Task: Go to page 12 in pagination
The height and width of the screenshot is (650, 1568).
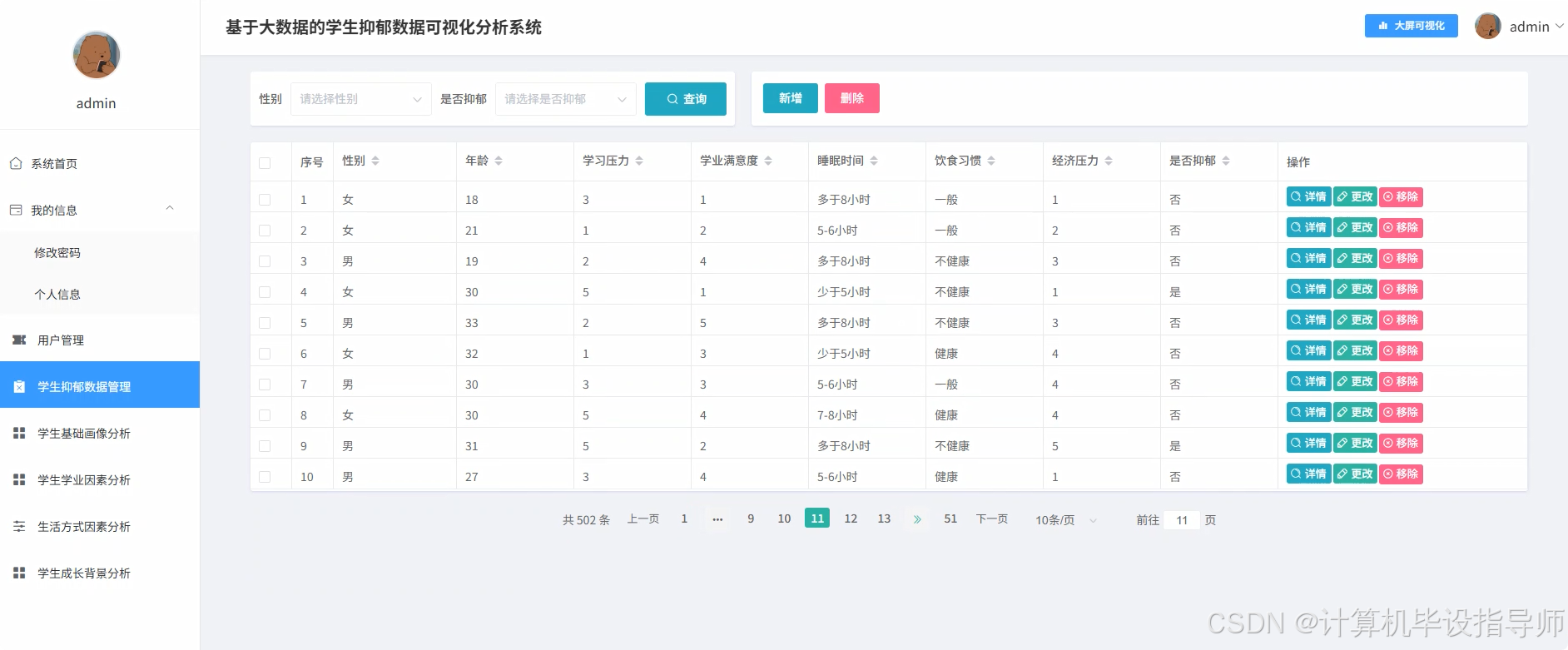Action: pos(851,519)
